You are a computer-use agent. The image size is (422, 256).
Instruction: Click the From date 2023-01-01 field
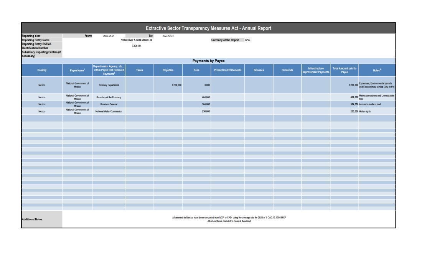pyautogui.click(x=109, y=36)
